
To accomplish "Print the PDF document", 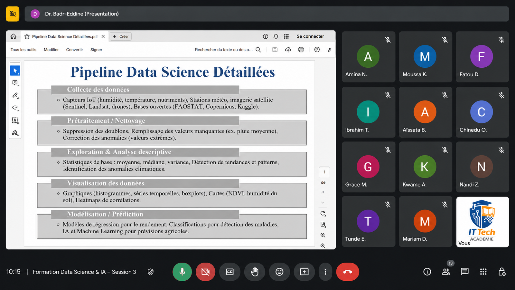I will click(301, 50).
